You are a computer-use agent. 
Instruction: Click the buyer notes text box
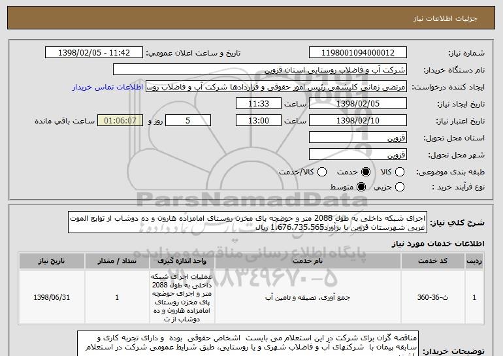(248, 344)
